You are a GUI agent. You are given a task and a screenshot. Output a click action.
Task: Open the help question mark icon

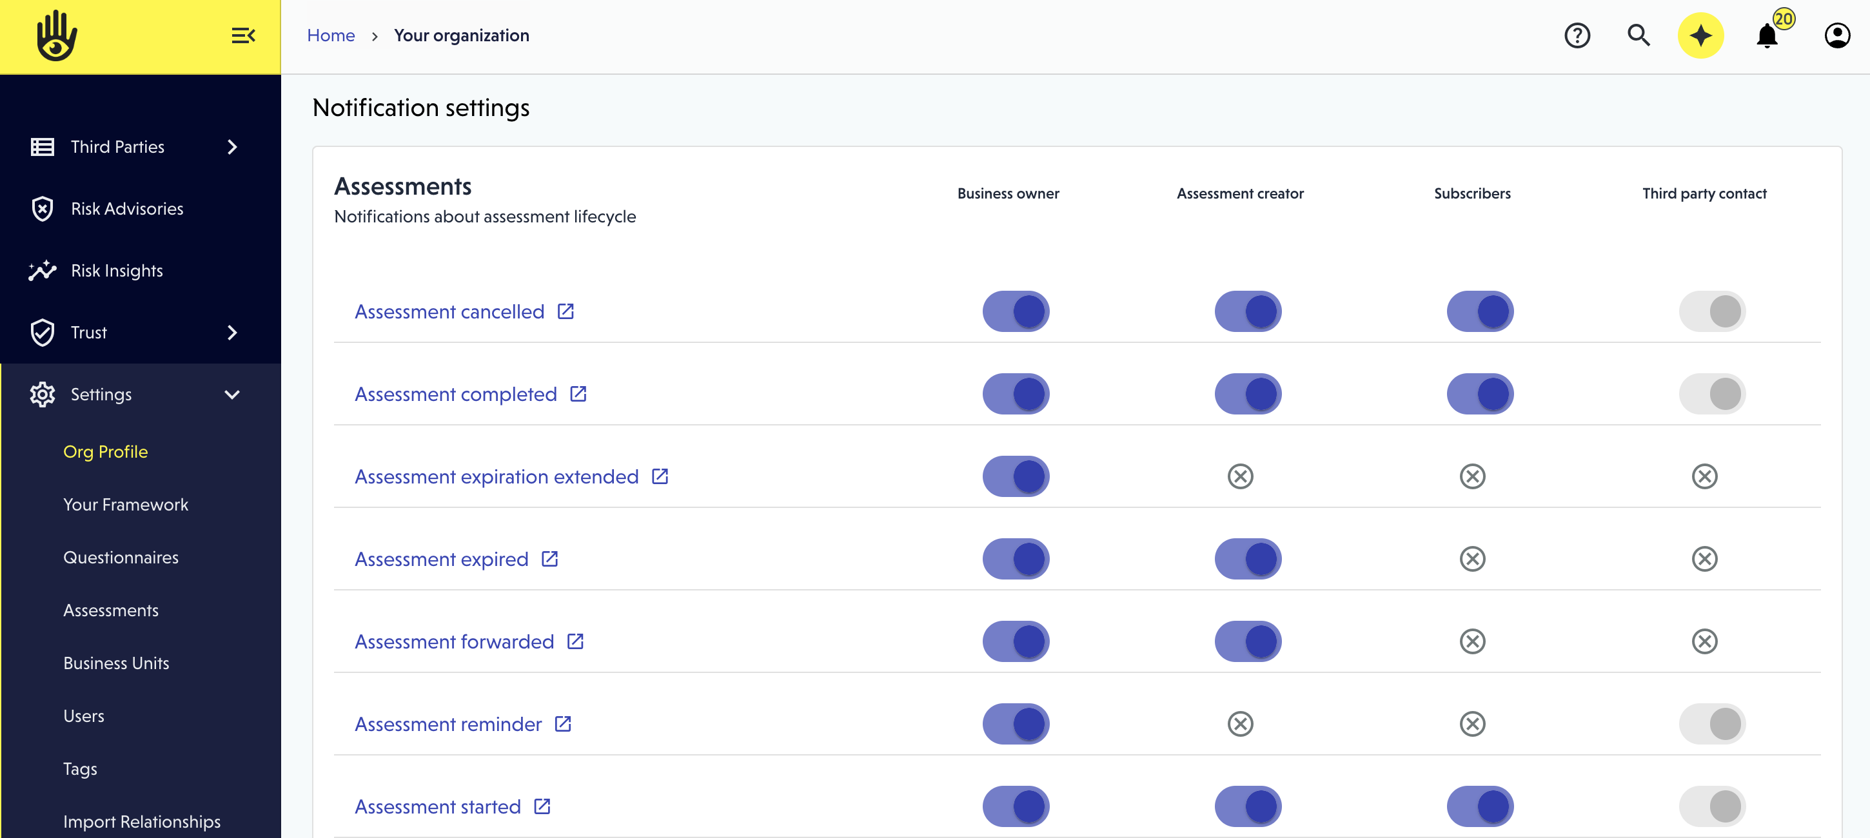pyautogui.click(x=1577, y=35)
